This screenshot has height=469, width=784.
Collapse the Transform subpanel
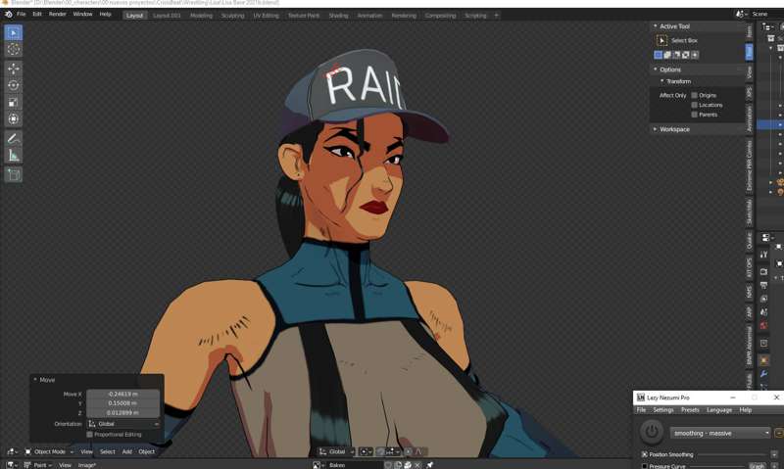tap(662, 81)
